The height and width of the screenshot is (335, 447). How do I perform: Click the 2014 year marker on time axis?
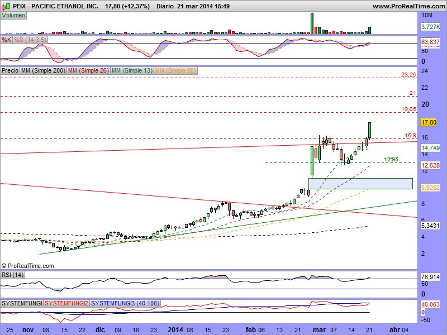(x=175, y=330)
